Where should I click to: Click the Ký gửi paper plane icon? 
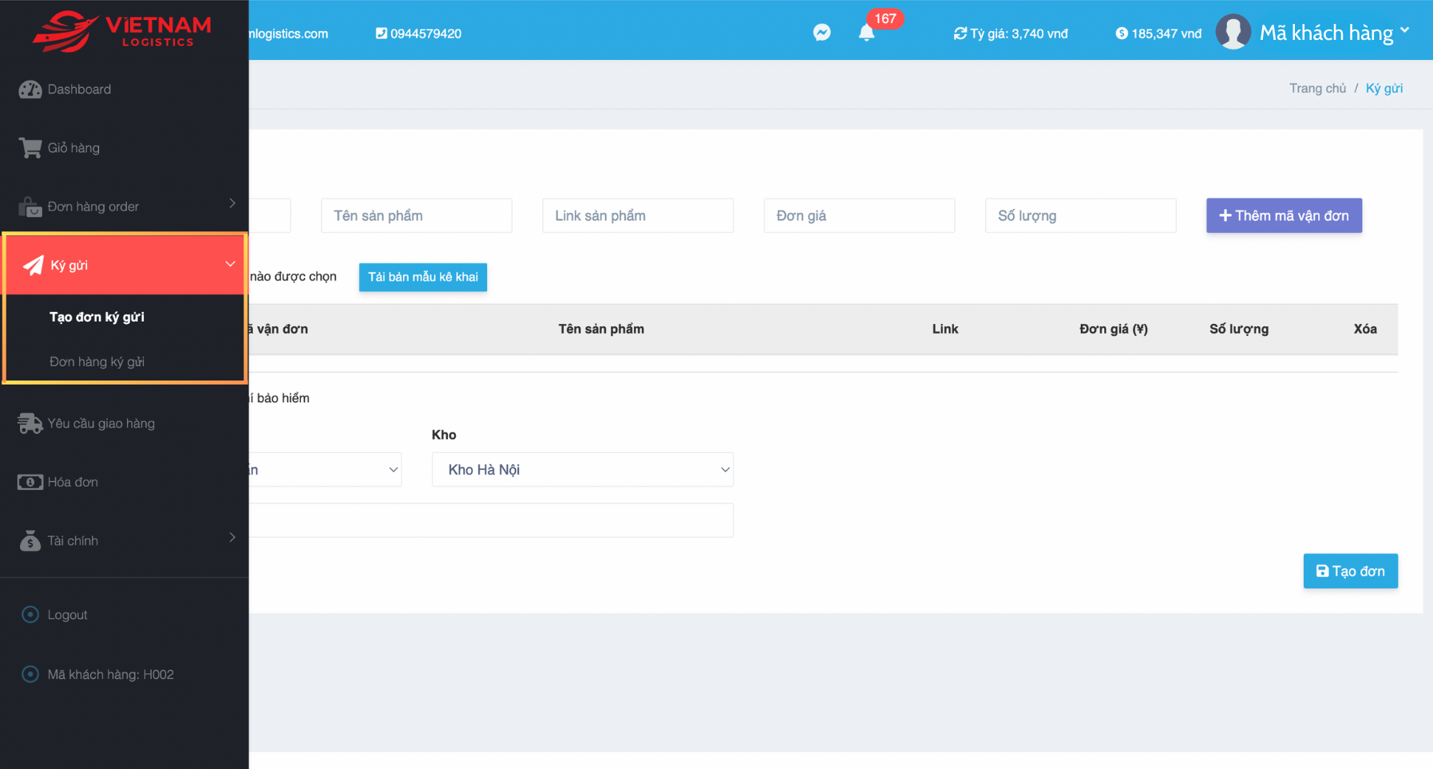pos(34,265)
